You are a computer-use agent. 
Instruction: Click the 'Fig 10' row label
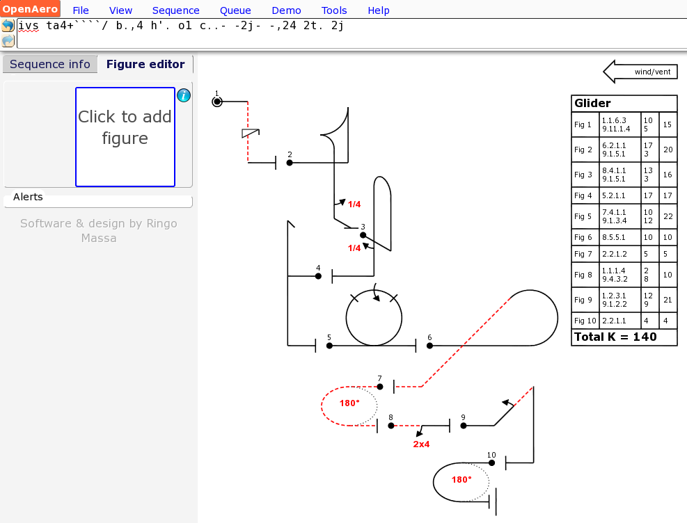point(585,321)
